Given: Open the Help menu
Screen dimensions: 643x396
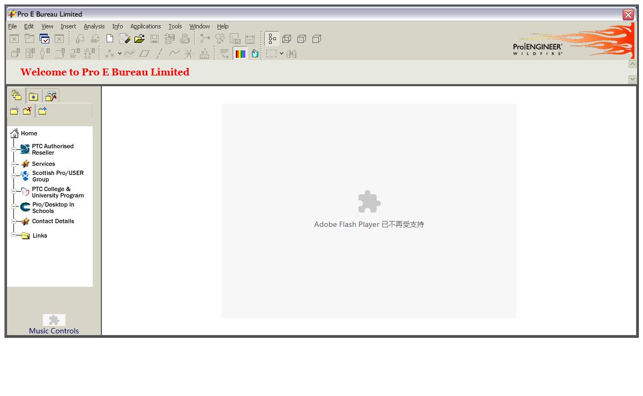Looking at the screenshot, I should (x=223, y=26).
